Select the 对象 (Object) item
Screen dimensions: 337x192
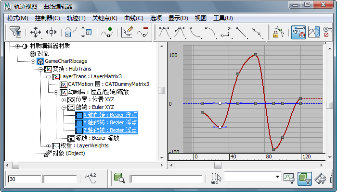click(x=65, y=154)
